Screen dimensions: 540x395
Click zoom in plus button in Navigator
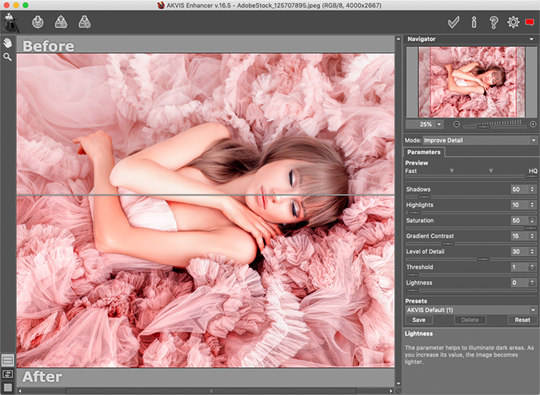click(533, 124)
